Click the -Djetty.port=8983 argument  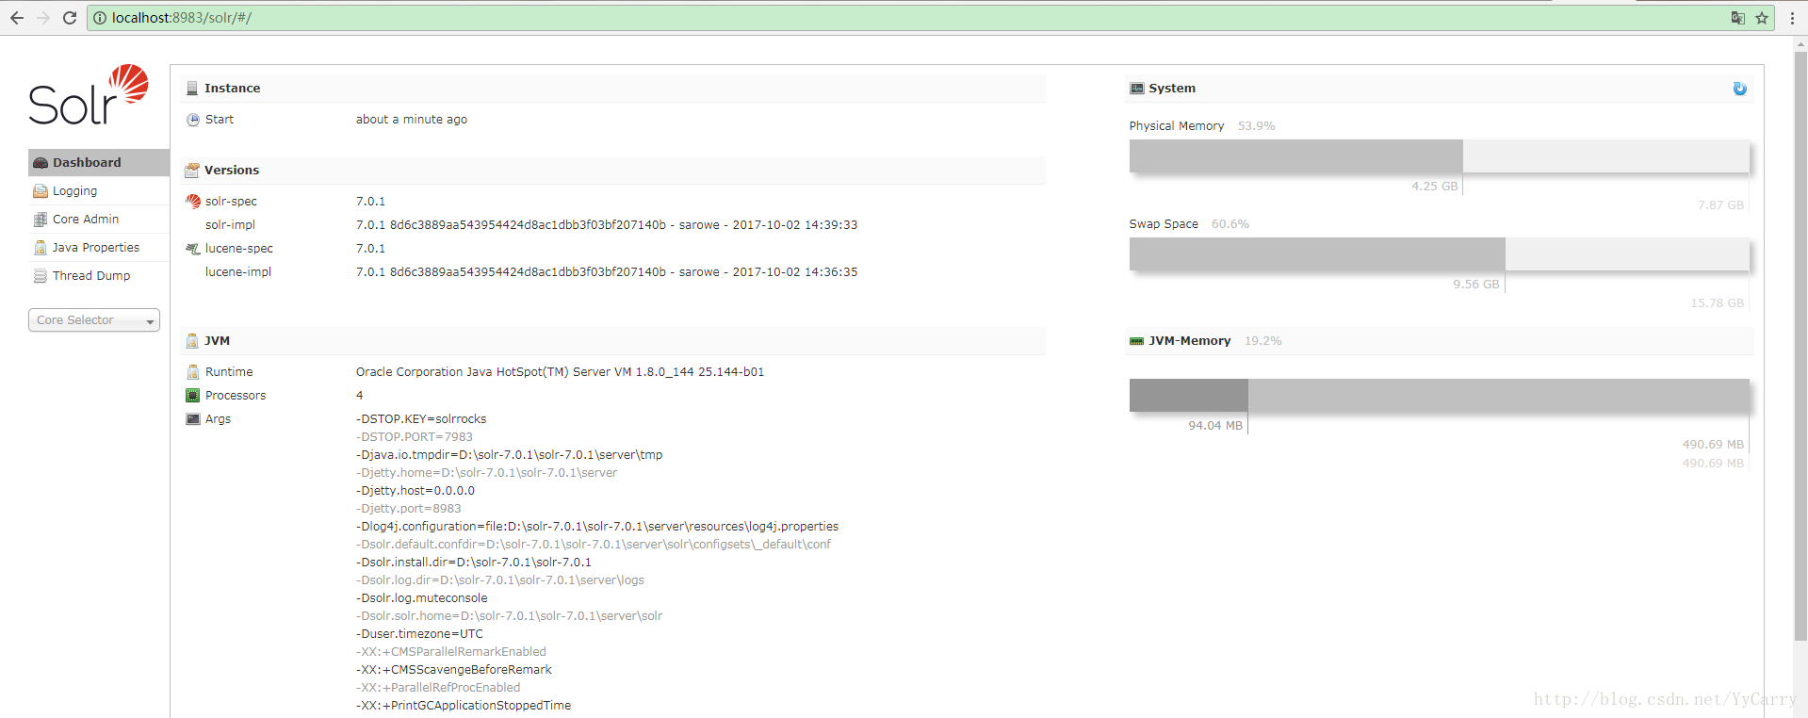[409, 509]
